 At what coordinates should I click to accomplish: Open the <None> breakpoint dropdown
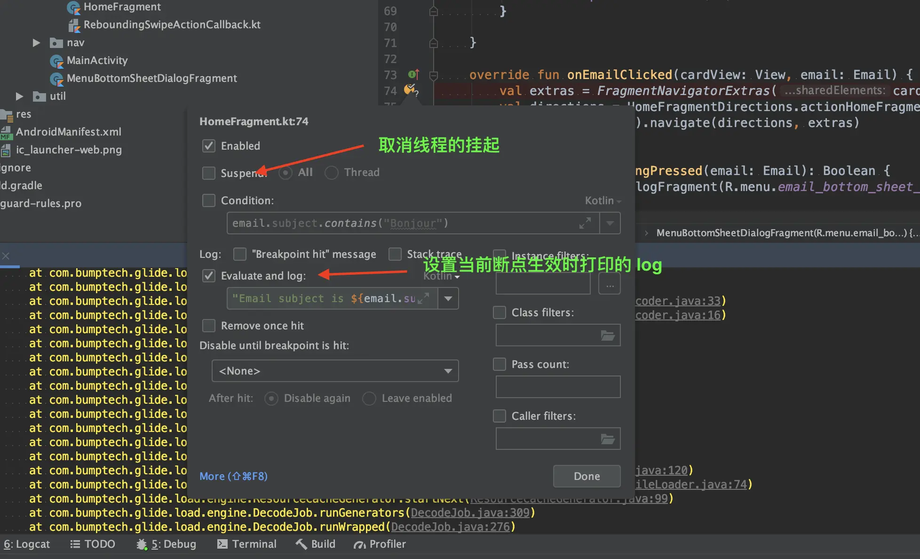click(335, 371)
